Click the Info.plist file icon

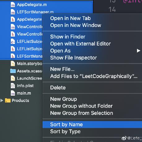pyautogui.click(x=13, y=86)
